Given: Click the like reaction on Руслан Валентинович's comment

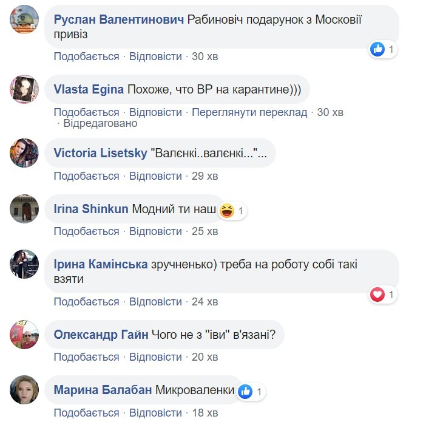Looking at the screenshot, I should 378,49.
